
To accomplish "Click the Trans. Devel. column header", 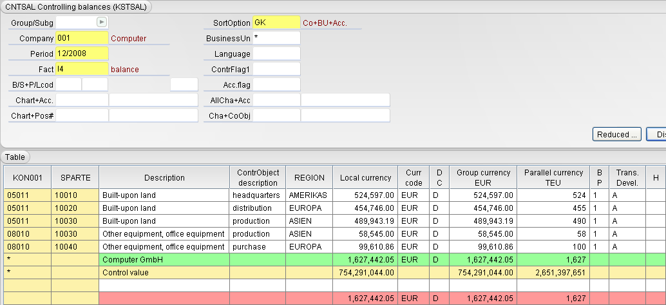I will coord(627,178).
